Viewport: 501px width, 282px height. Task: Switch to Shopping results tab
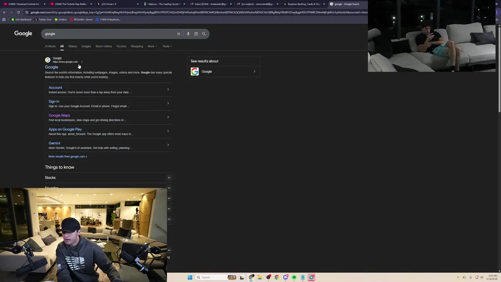(x=137, y=46)
